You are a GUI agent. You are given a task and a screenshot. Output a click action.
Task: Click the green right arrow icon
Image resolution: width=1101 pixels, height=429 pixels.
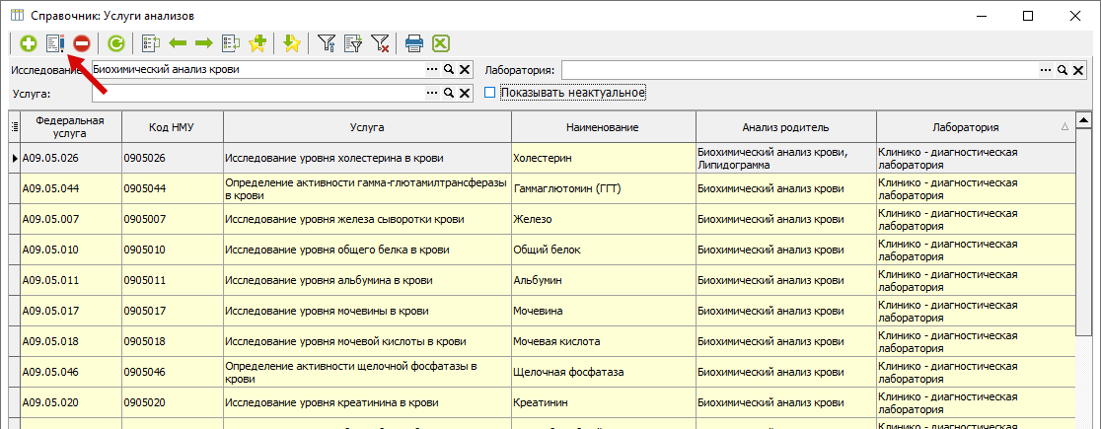point(204,43)
